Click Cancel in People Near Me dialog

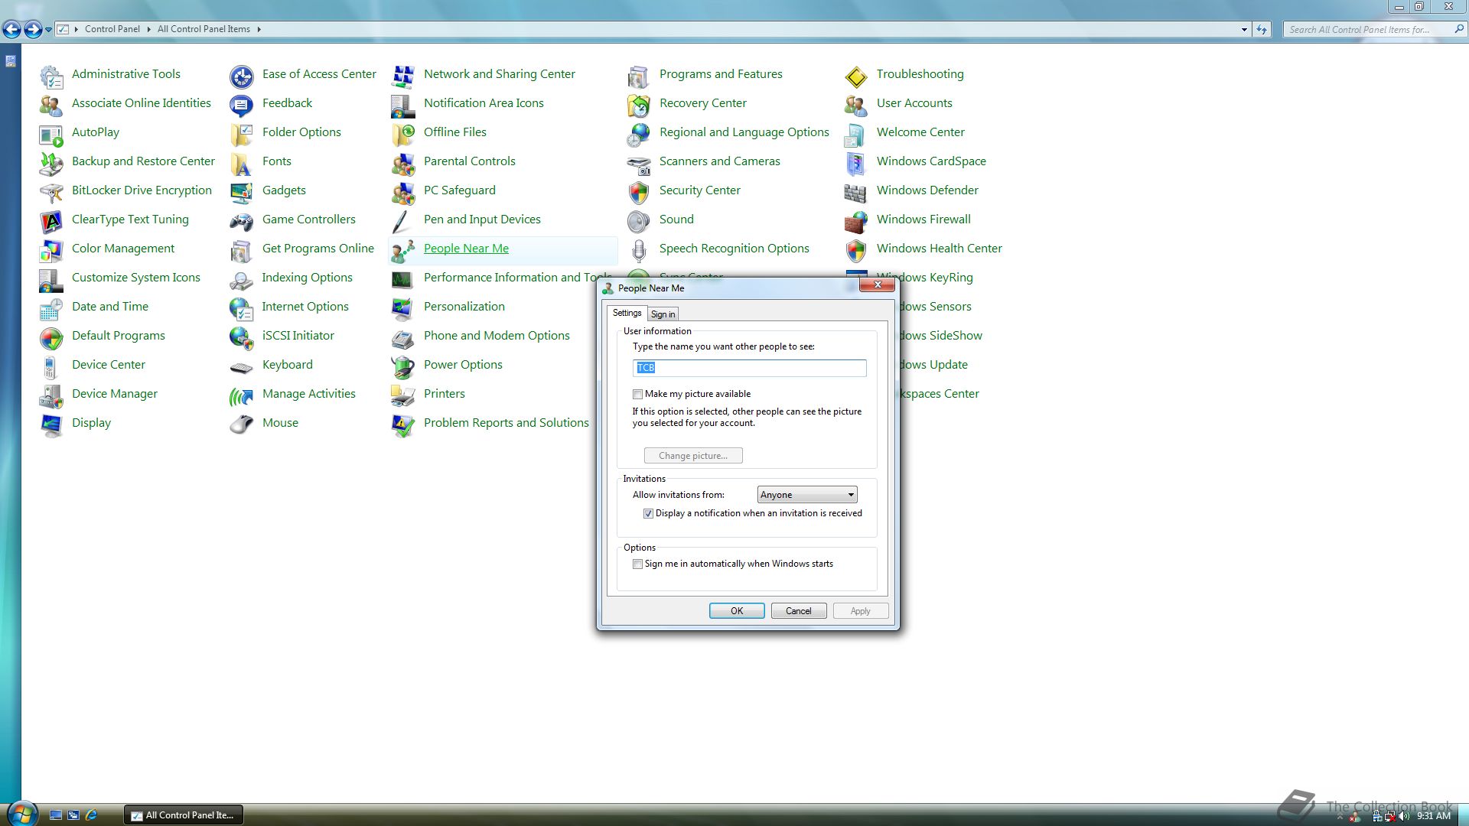click(x=799, y=611)
